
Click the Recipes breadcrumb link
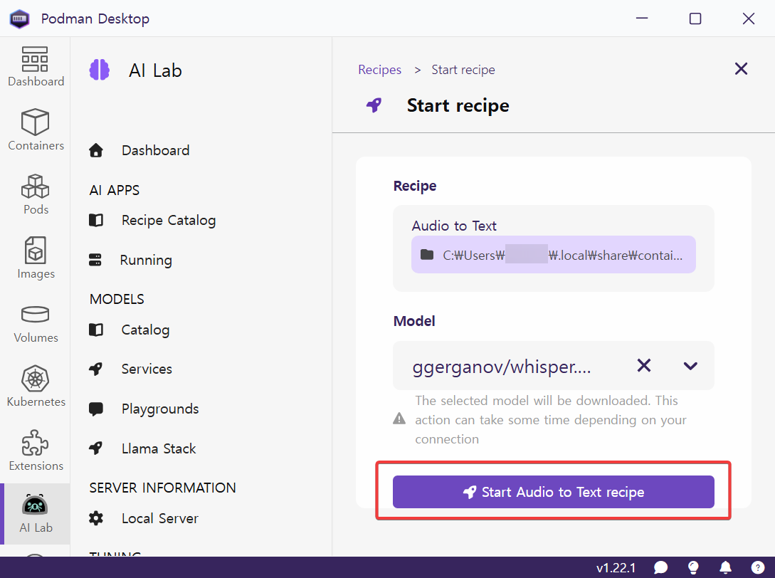pyautogui.click(x=379, y=70)
